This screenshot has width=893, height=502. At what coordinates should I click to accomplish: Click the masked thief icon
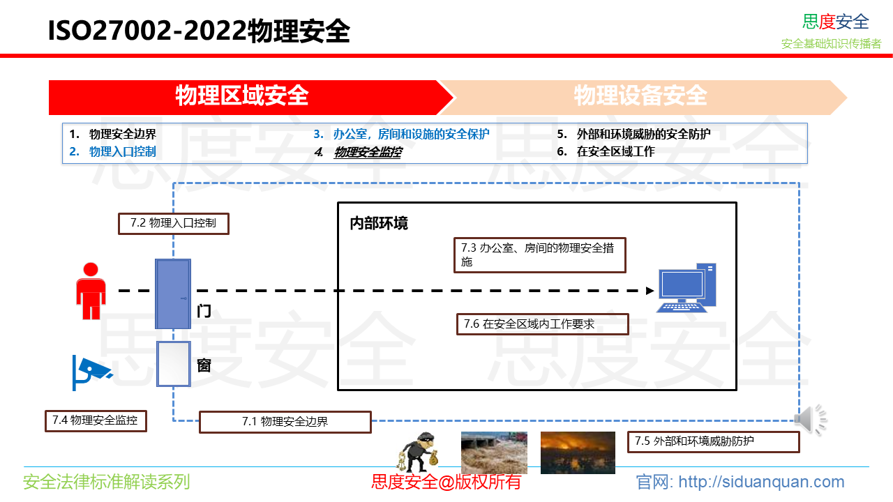419,452
